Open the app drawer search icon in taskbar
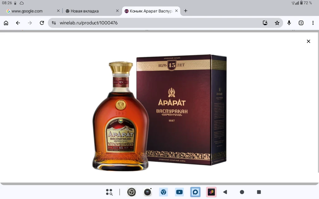Screen dimensions: 319x199 [109, 192]
